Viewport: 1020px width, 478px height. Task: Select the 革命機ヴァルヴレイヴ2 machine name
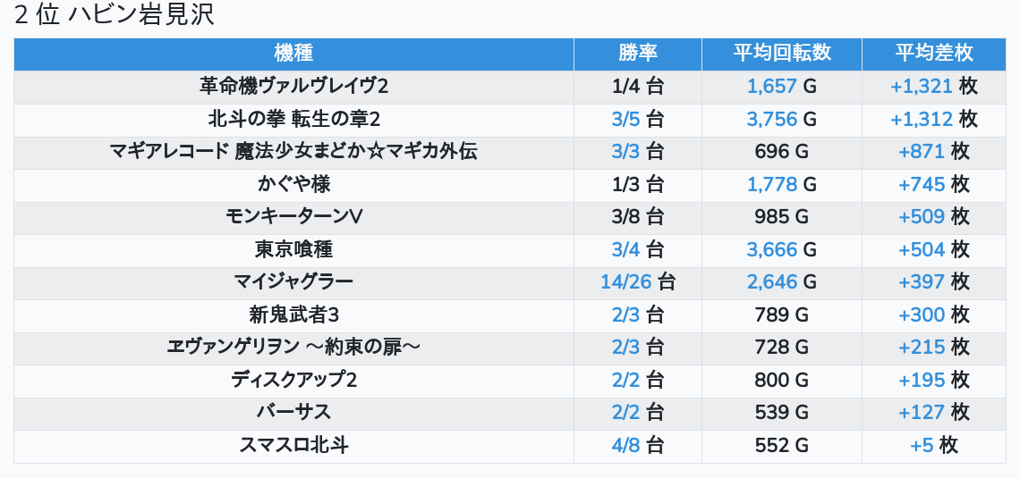[293, 87]
